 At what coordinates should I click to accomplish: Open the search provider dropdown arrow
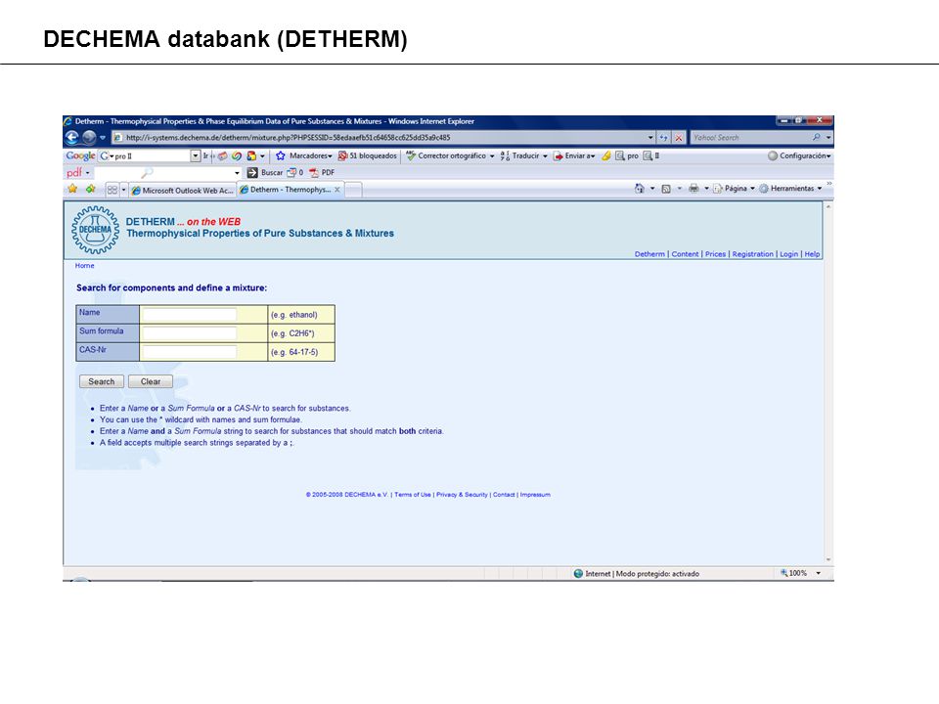coord(828,138)
